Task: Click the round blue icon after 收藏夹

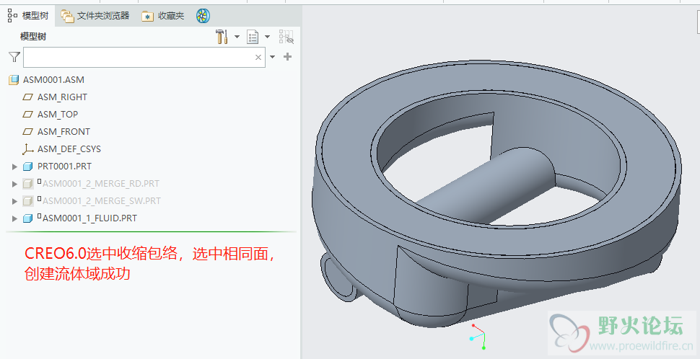Action: tap(203, 16)
